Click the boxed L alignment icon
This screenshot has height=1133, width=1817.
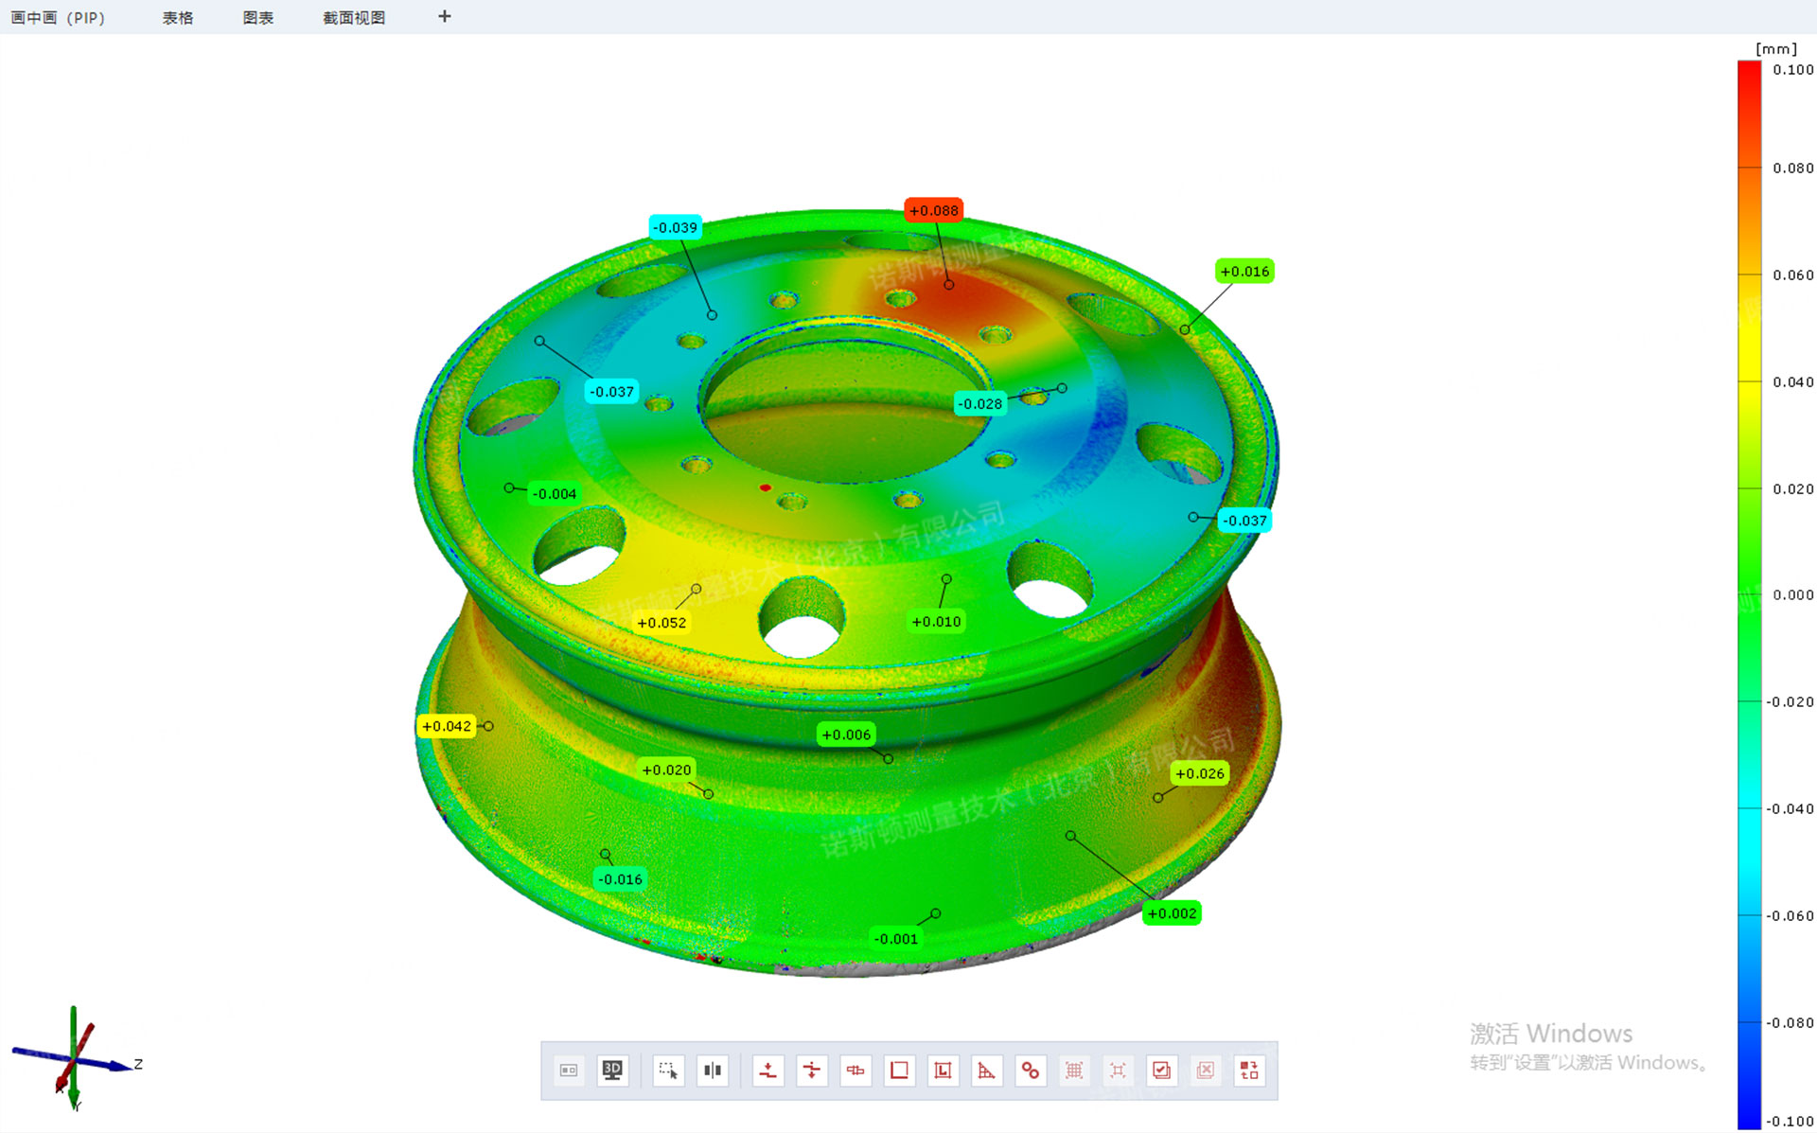pos(943,1071)
